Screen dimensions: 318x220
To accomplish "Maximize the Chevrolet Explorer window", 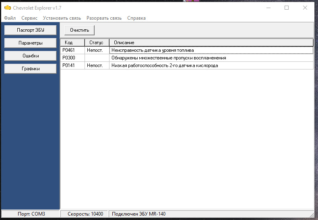I will pos(287,8).
